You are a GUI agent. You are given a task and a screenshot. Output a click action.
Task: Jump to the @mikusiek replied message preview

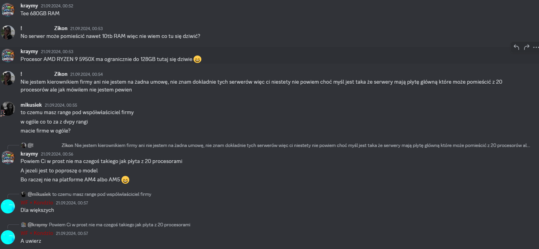[101, 194]
